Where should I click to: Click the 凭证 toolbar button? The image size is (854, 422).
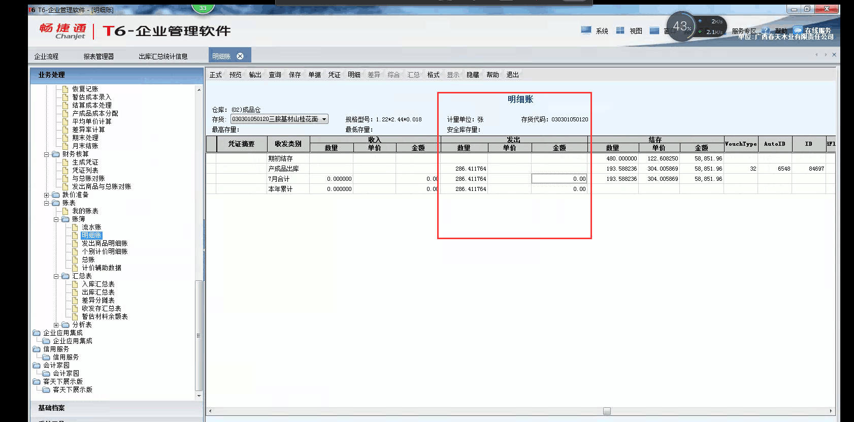(x=335, y=75)
